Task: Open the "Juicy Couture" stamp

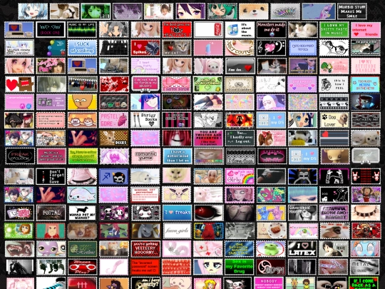Action: pos(240,48)
